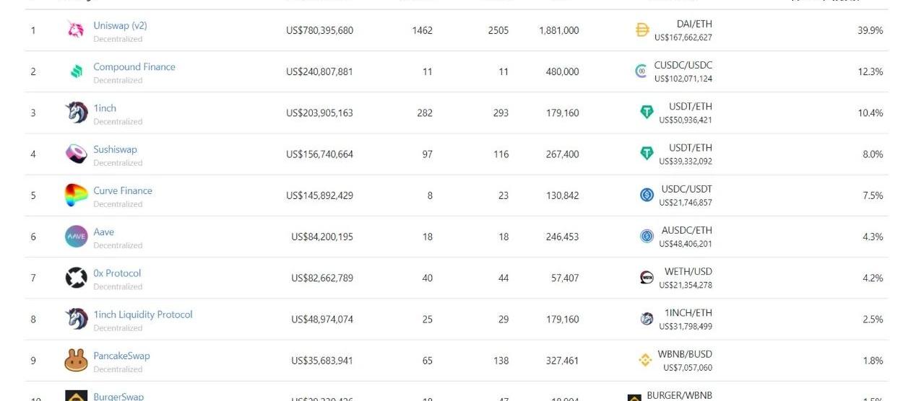Click the Sushiswap logo icon
Image resolution: width=916 pixels, height=401 pixels.
[x=76, y=154]
